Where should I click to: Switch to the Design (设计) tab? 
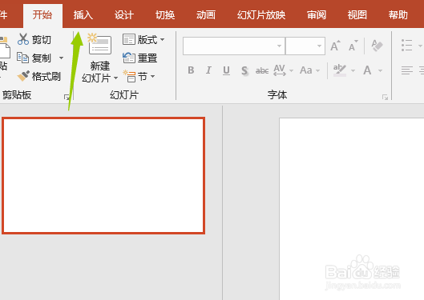pyautogui.click(x=124, y=15)
